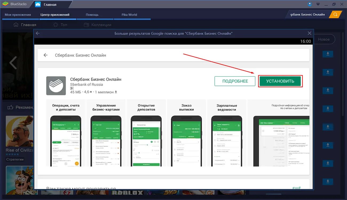Open the Помощь tab

(92, 15)
